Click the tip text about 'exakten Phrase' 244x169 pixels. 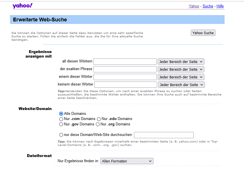pyautogui.click(x=139, y=95)
